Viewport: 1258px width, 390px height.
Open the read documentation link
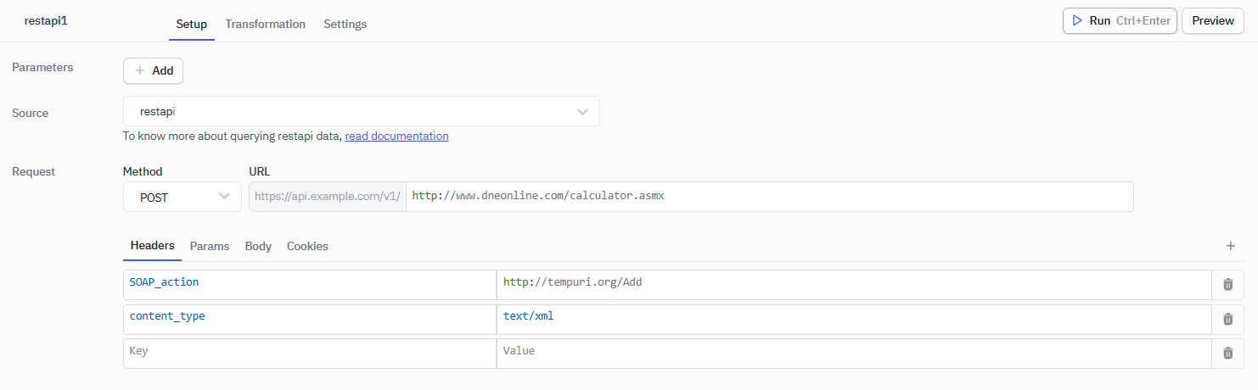[x=396, y=136]
